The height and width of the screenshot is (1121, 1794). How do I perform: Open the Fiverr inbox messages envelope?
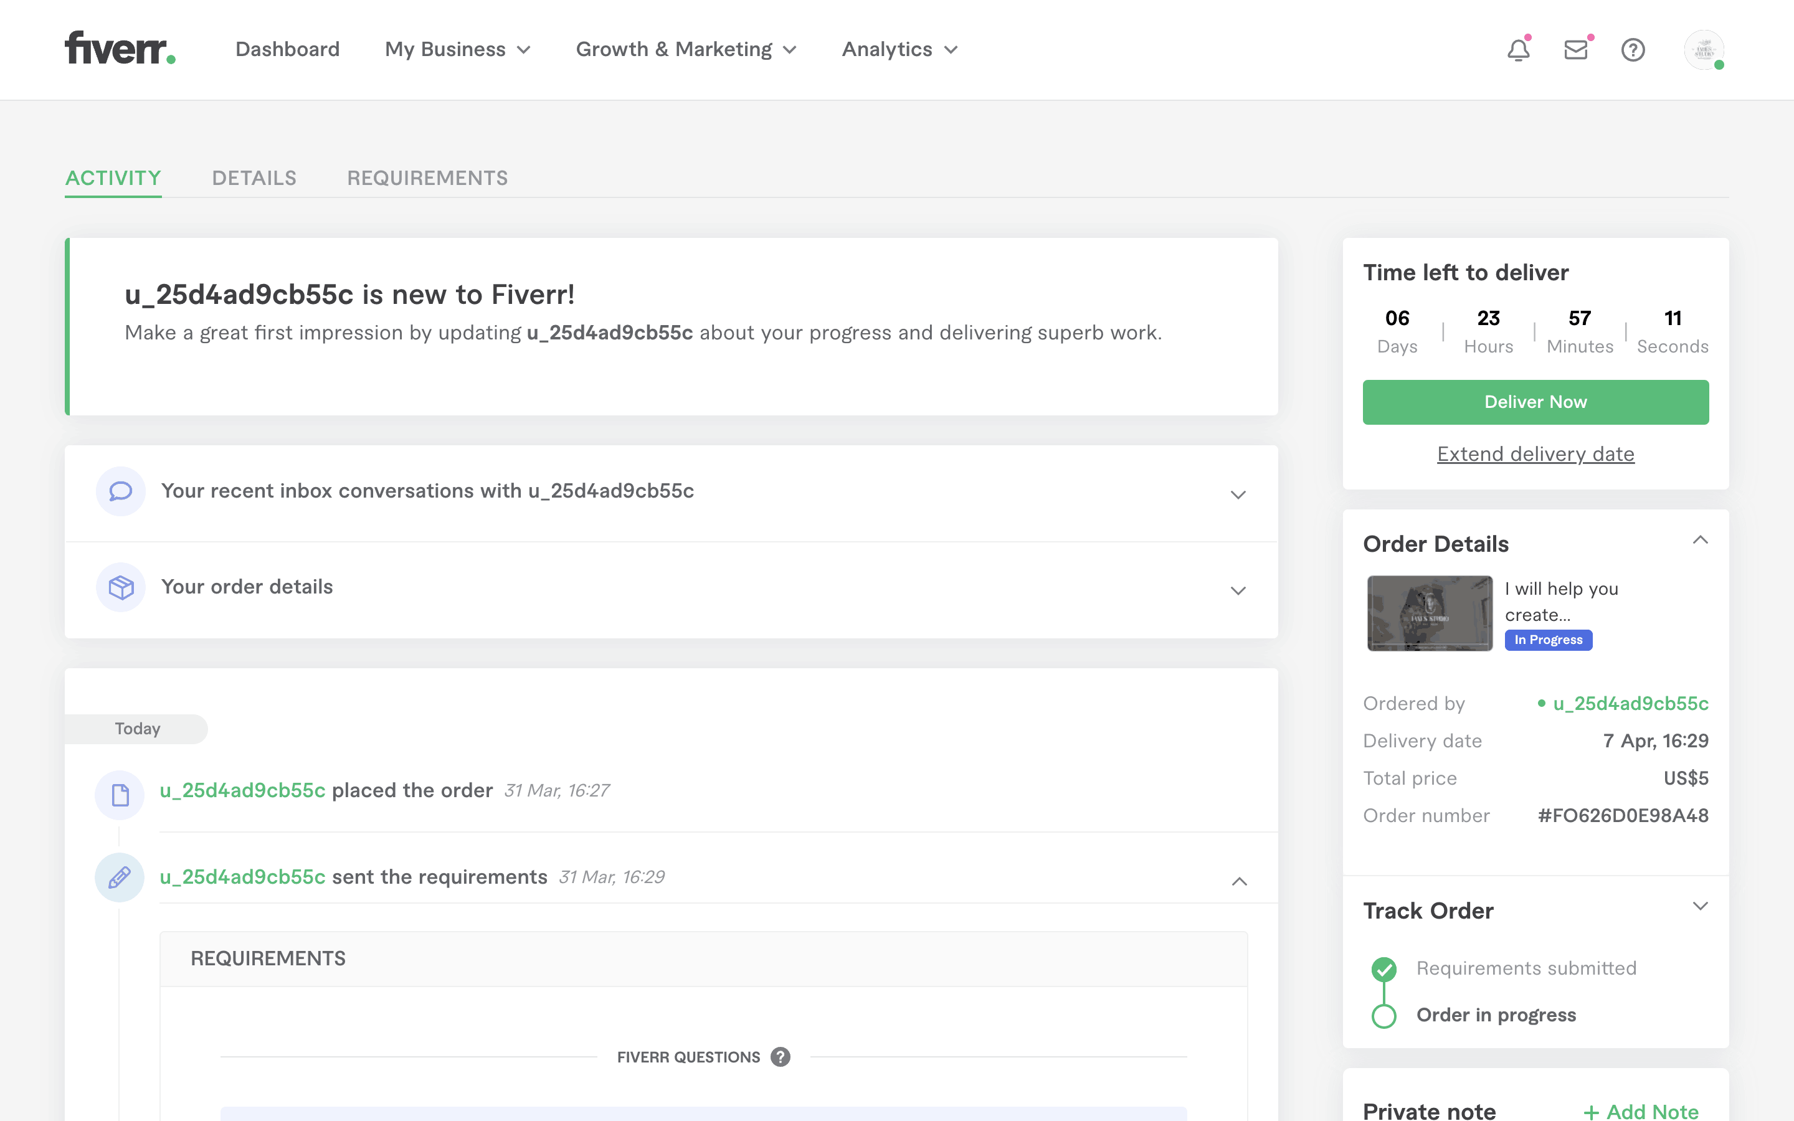[1576, 50]
